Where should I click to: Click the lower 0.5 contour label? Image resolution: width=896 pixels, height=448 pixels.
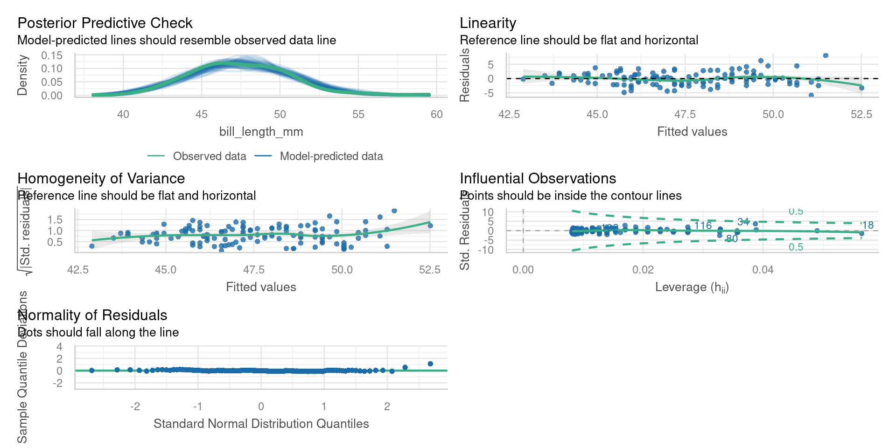[x=796, y=247]
